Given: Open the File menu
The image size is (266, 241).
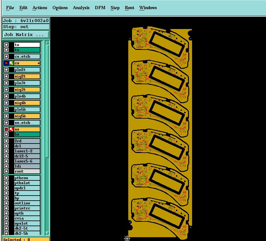Looking at the screenshot, I should [10, 8].
